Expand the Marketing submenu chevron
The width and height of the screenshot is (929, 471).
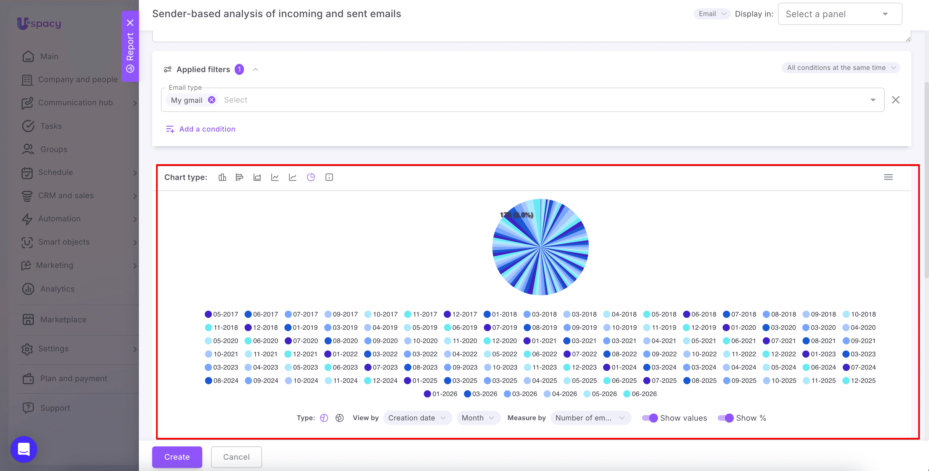pyautogui.click(x=134, y=266)
